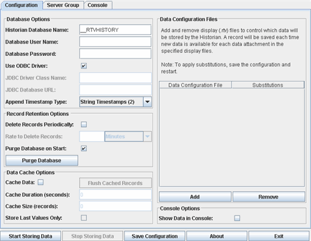Switch to the Server Group tab
This screenshot has height=241, width=311.
tap(63, 5)
